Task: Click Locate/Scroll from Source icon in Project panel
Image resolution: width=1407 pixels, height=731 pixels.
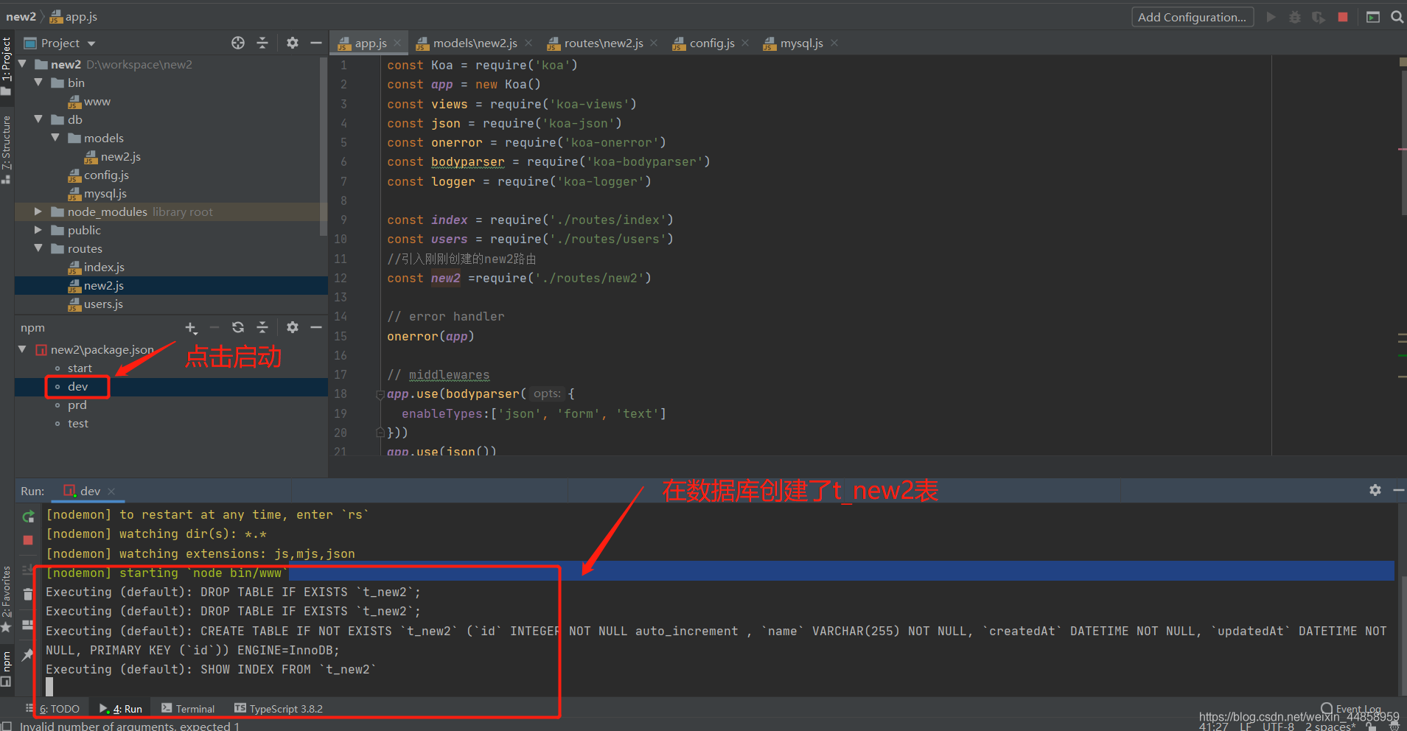Action: tap(238, 43)
